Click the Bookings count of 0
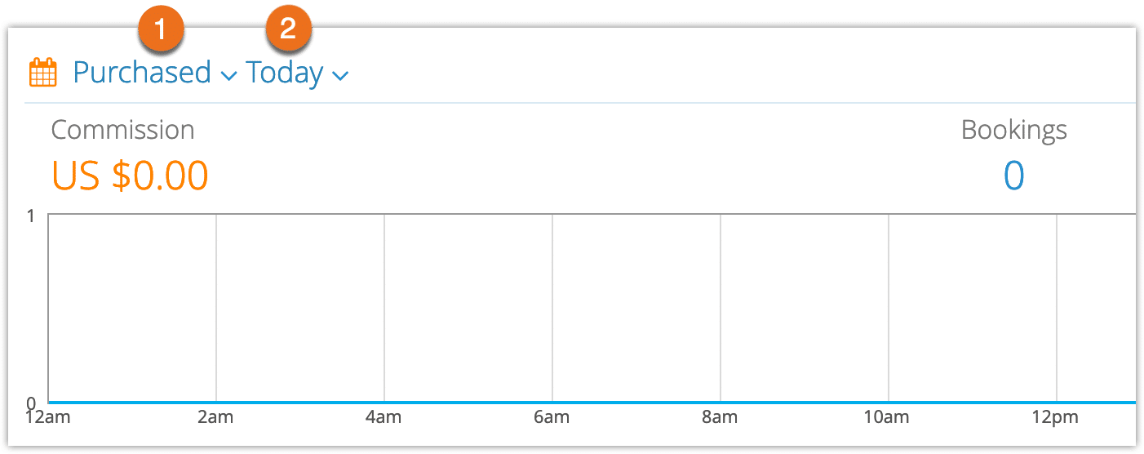Screen dimensions: 1144x454 coord(1014,175)
